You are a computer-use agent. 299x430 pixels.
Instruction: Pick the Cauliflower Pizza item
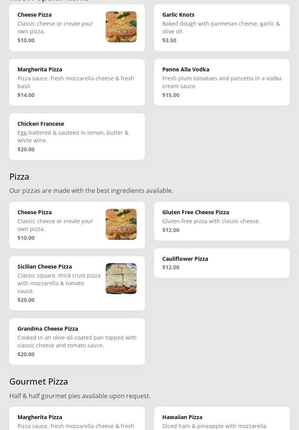pos(221,263)
